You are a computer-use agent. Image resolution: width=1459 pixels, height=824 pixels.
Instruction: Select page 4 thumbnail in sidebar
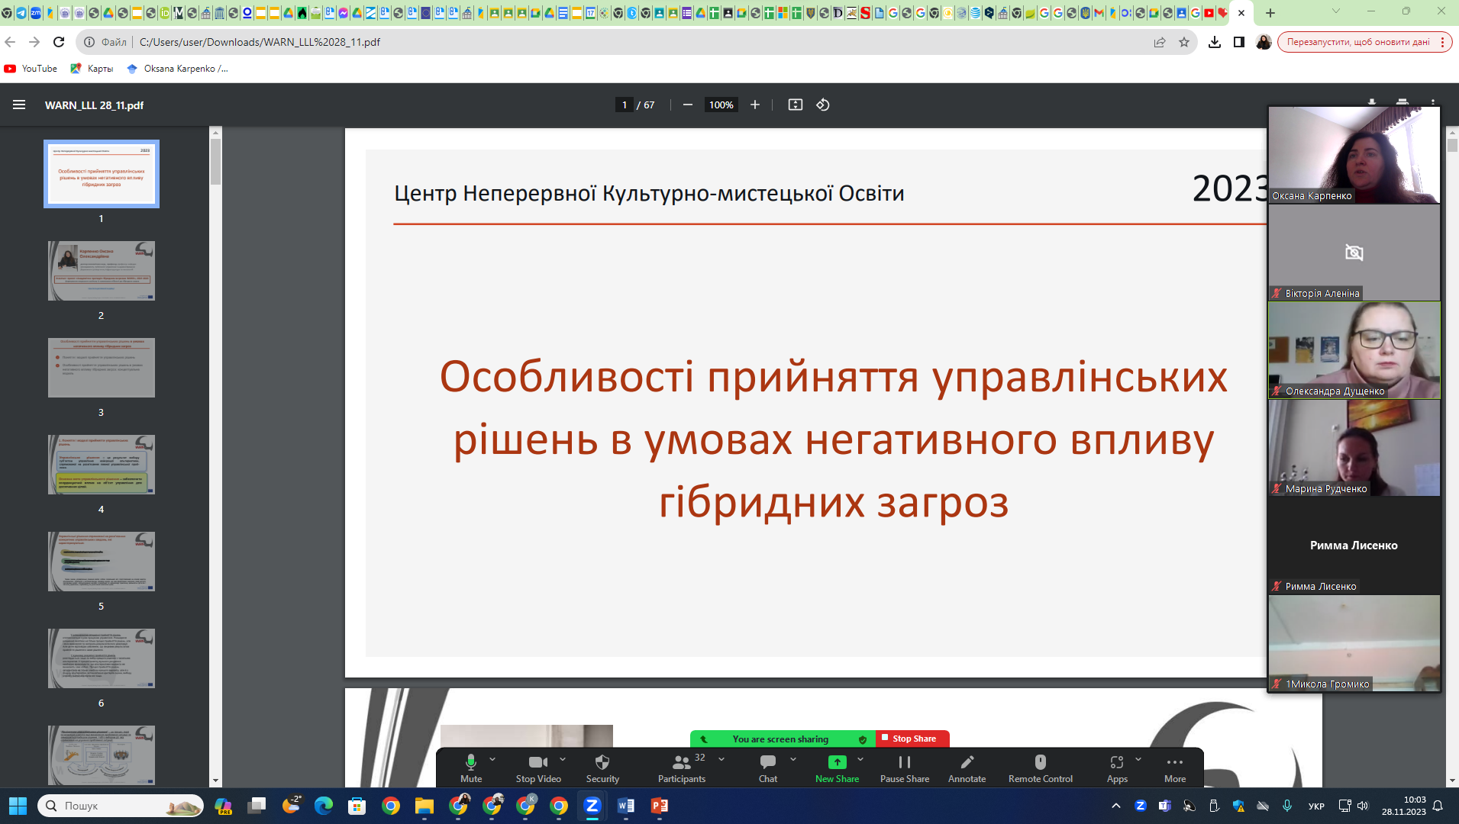point(102,465)
